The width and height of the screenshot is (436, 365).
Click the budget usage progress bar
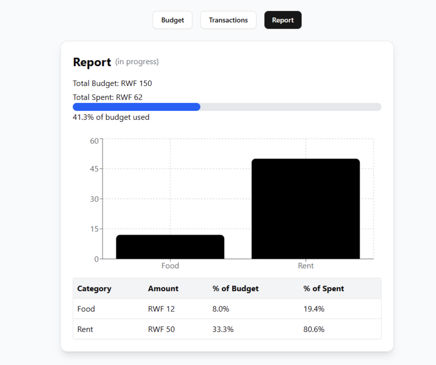pos(227,107)
